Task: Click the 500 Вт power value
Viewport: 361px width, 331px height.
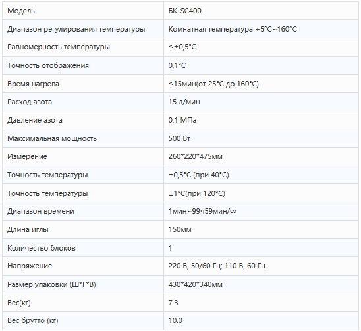Action: pos(179,138)
